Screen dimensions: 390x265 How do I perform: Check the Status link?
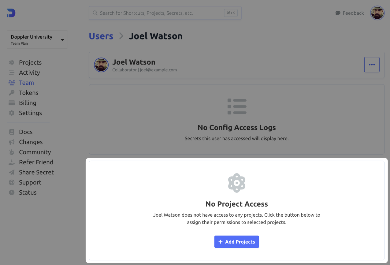[x=28, y=192]
